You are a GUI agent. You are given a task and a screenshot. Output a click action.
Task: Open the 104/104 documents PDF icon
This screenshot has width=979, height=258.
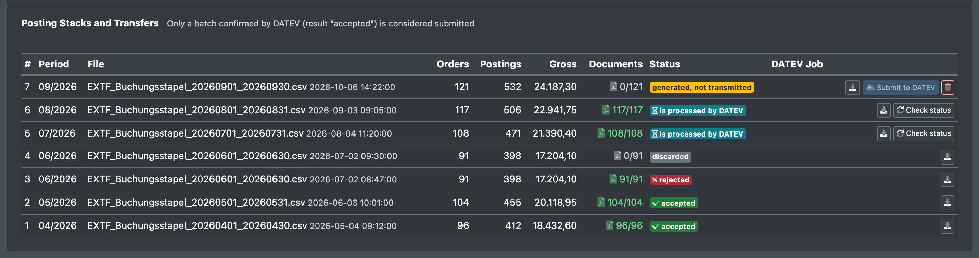601,202
